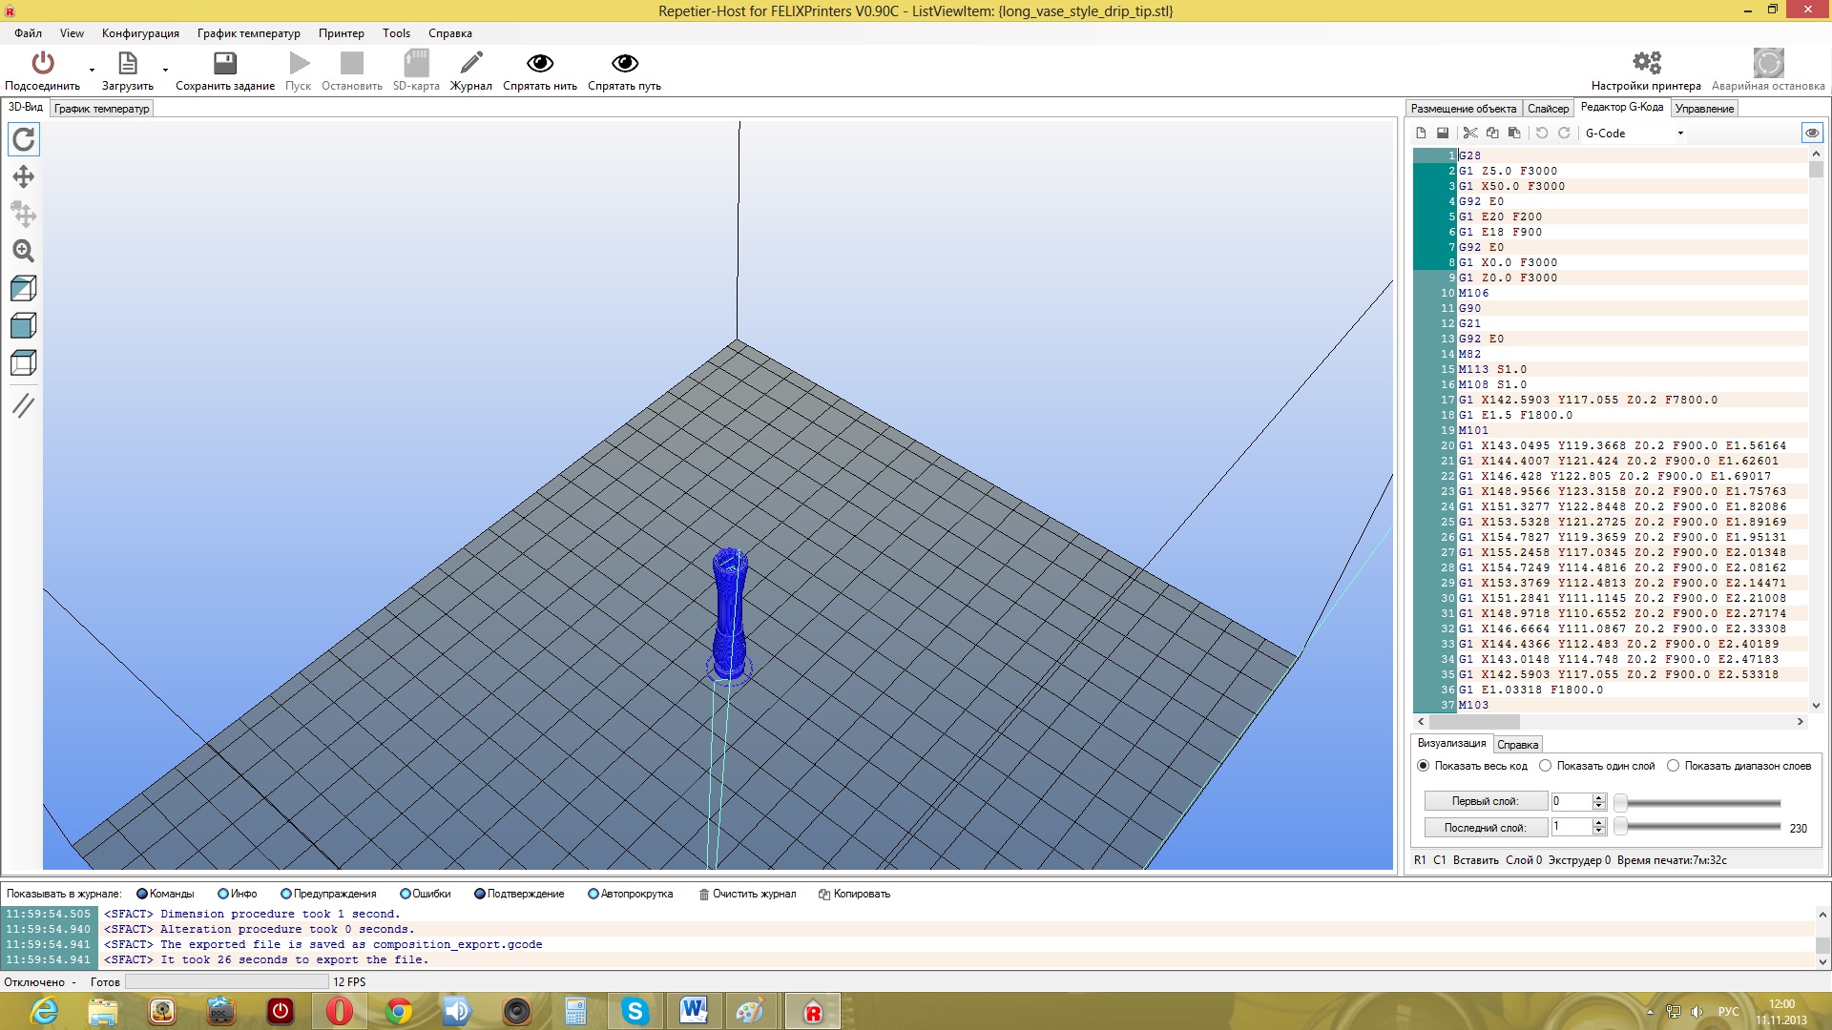Open the Конфигурация menu
The image size is (1832, 1030).
tap(140, 33)
